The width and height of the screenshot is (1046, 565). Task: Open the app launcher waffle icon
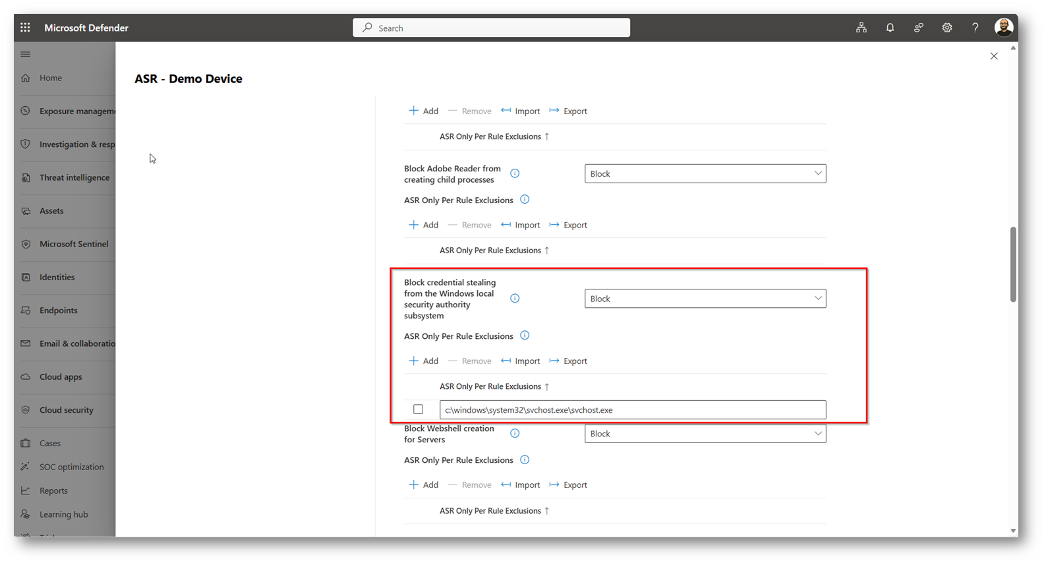pyautogui.click(x=25, y=28)
